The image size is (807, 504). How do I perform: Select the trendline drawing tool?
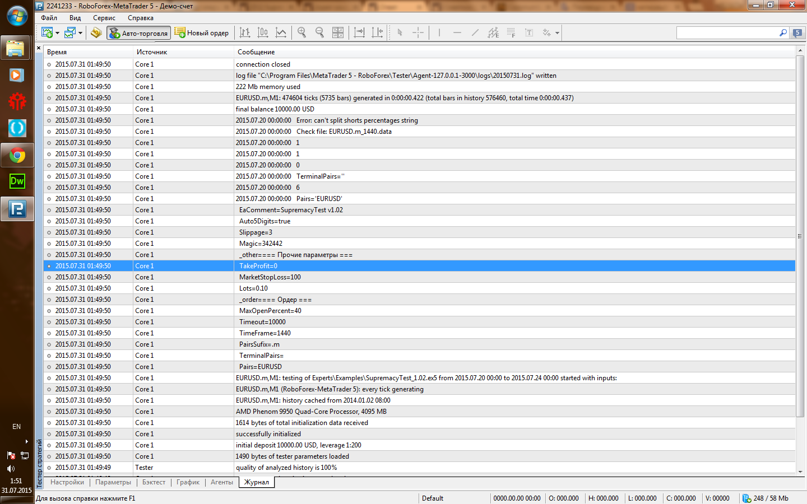pyautogui.click(x=475, y=32)
